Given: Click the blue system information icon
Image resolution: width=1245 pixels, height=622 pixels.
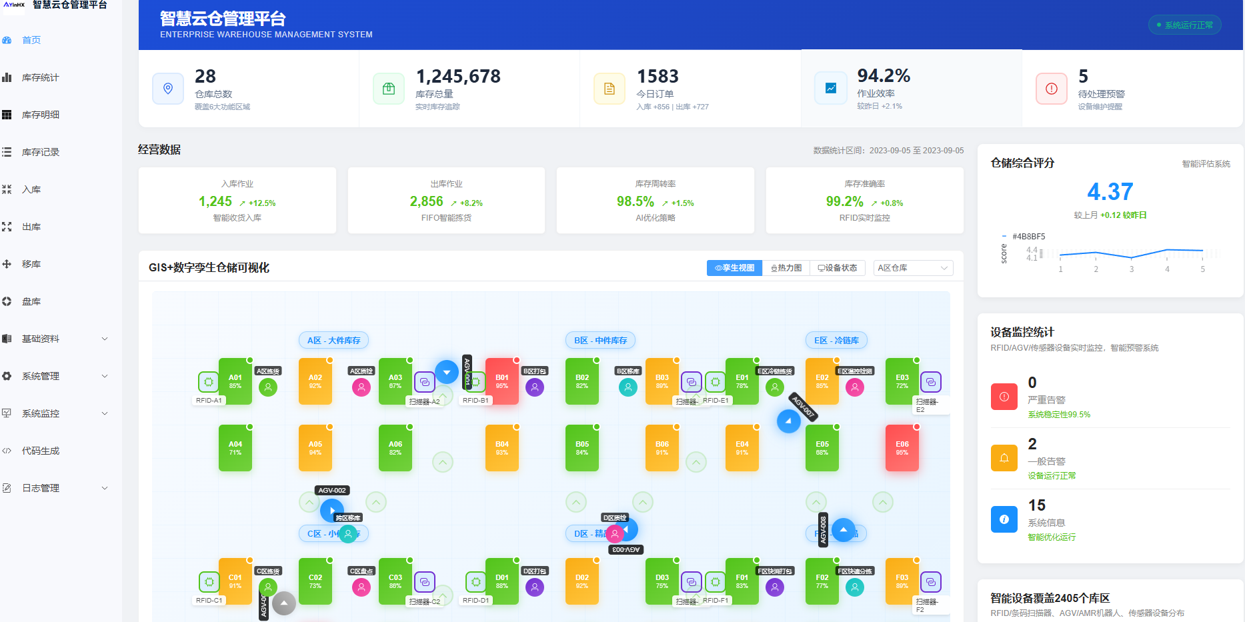Looking at the screenshot, I should coord(1004,519).
